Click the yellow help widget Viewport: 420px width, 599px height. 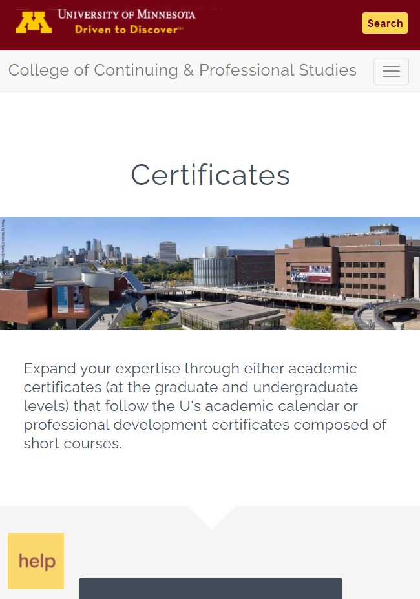[x=36, y=561]
